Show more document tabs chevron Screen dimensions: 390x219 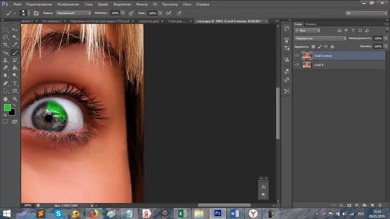(277, 21)
